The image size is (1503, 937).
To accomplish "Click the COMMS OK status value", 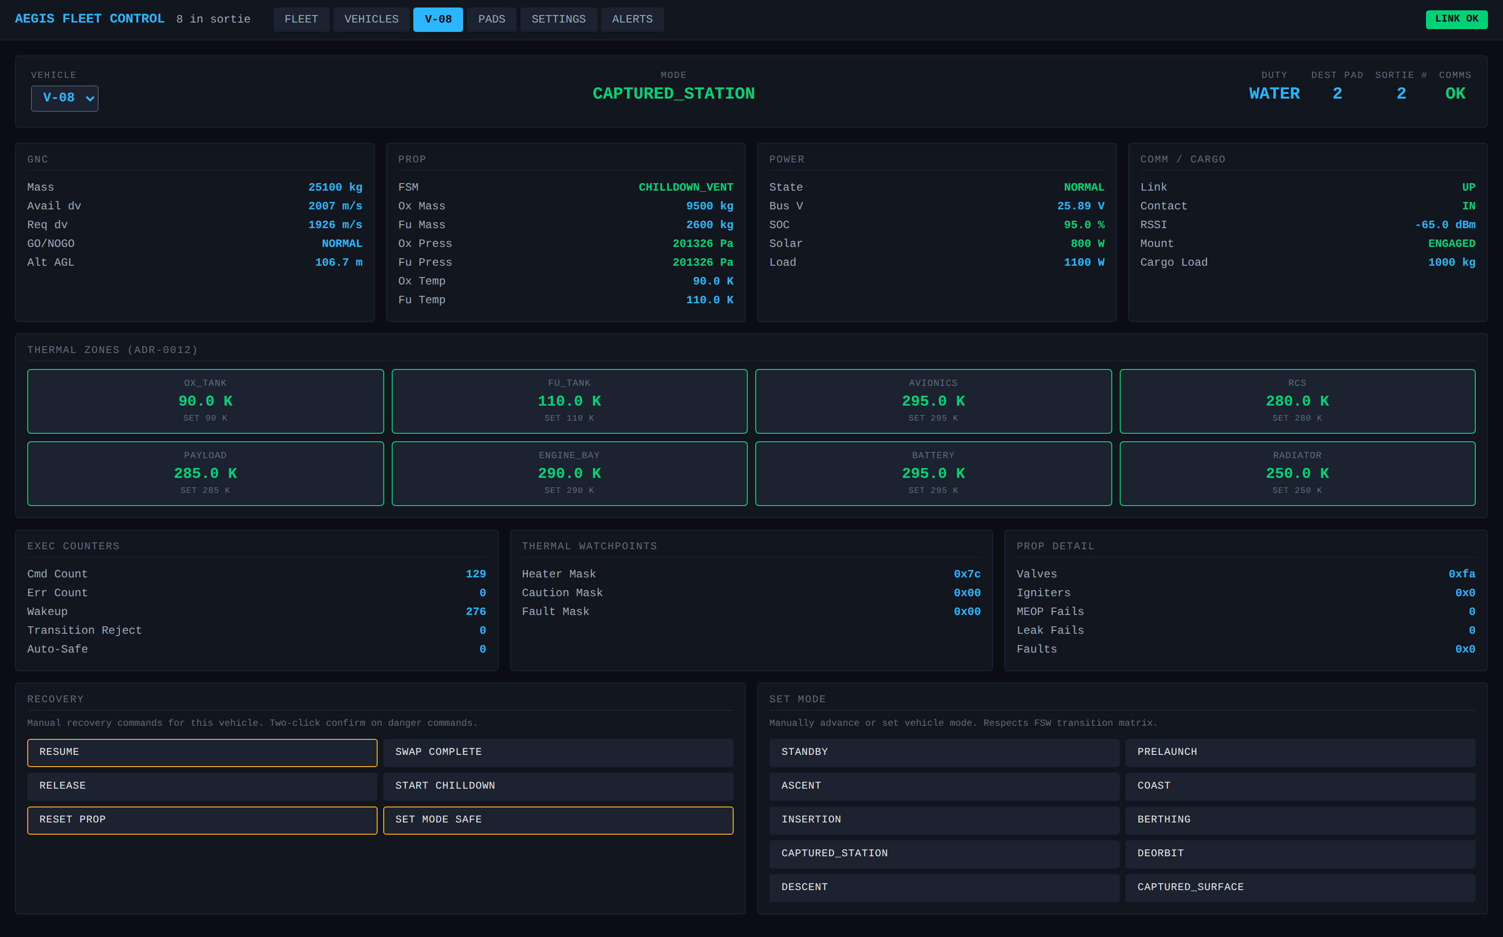I will click(x=1455, y=94).
